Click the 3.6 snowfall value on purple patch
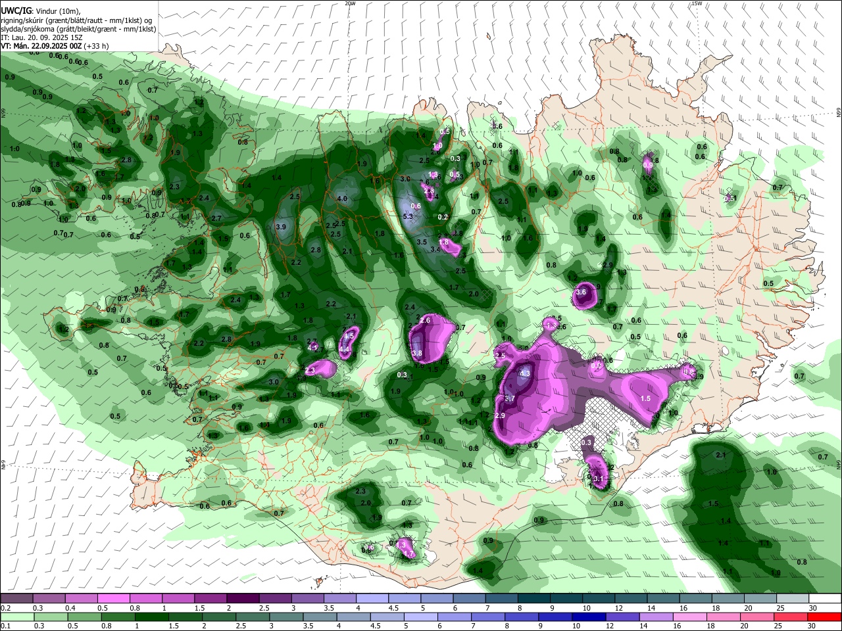The height and width of the screenshot is (631, 842). click(x=581, y=292)
